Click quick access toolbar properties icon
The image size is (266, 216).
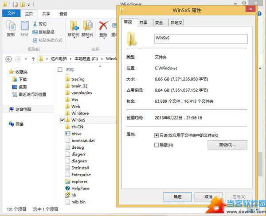[16, 4]
